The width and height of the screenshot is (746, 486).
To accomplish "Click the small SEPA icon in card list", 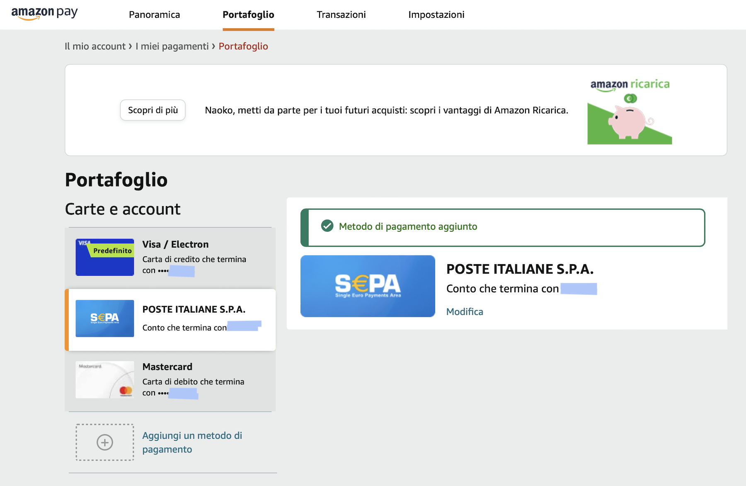I will tap(105, 318).
